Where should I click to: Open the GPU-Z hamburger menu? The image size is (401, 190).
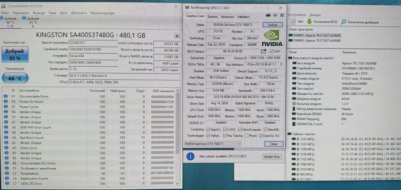[x=282, y=15]
